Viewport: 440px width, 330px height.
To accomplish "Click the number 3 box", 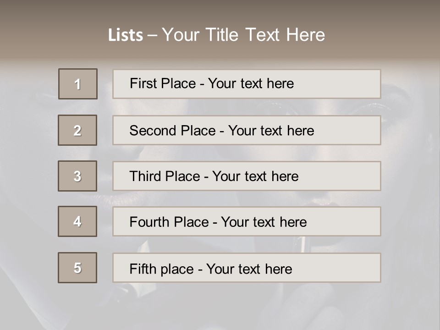I will 77,176.
